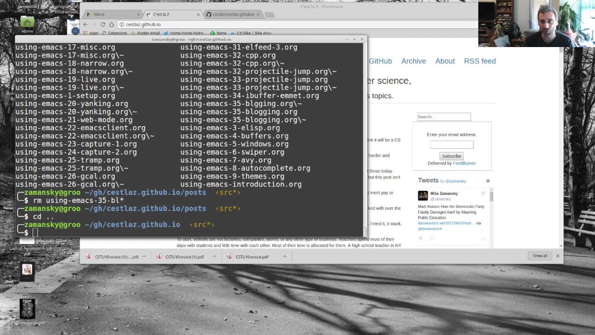
Task: Select 'using-emacs-21-web-mode.org' in the terminal
Action: pyautogui.click(x=74, y=120)
